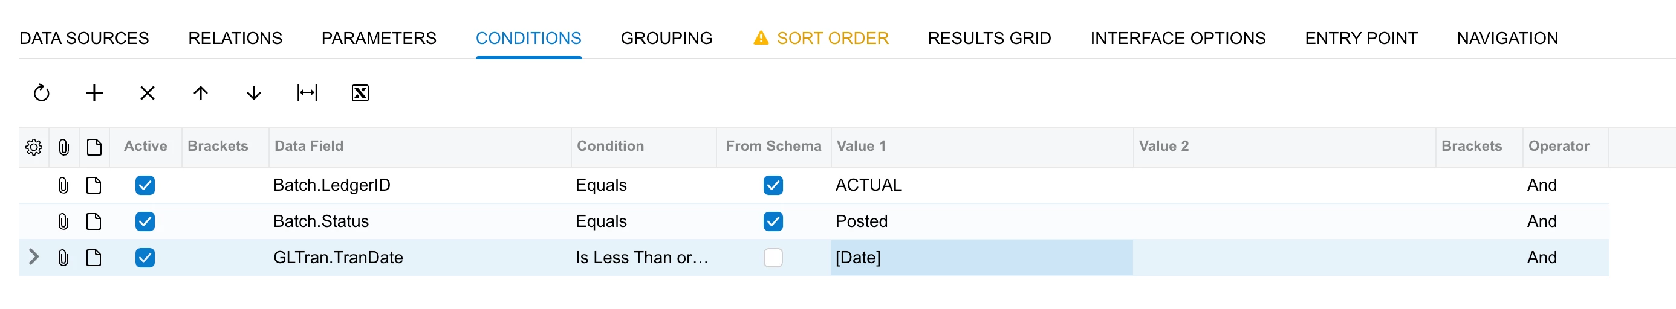The width and height of the screenshot is (1676, 309).
Task: Toggle From Schema for the Batch.Status row
Action: coord(773,221)
